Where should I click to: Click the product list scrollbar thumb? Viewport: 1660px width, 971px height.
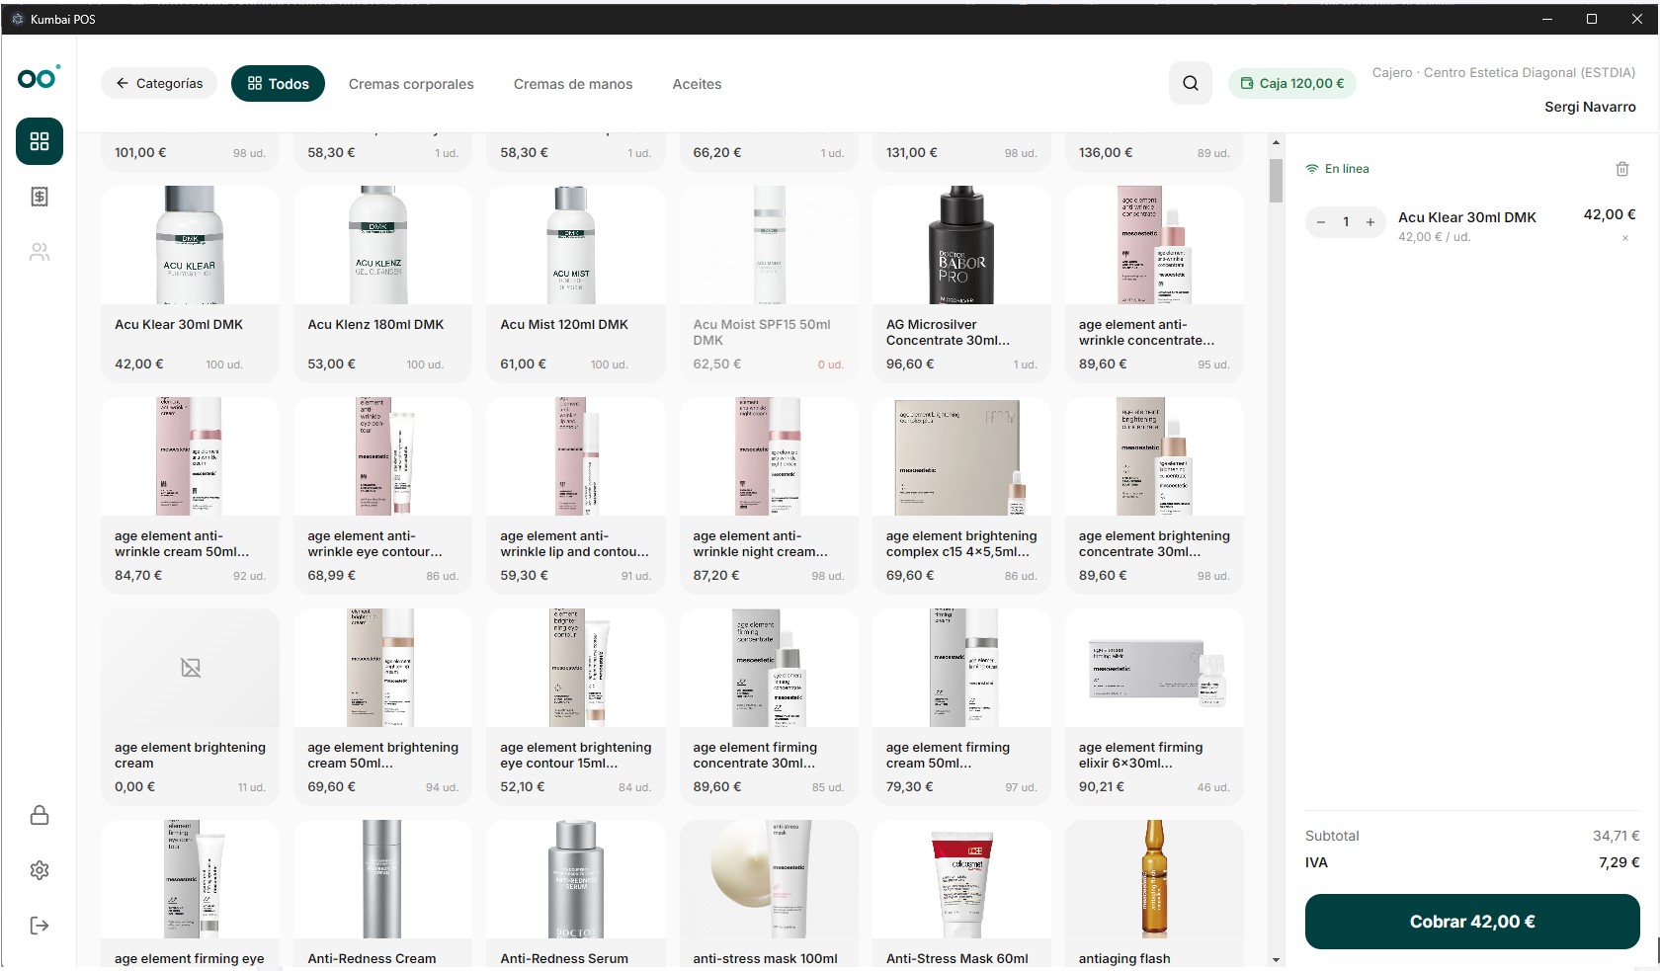1276,180
